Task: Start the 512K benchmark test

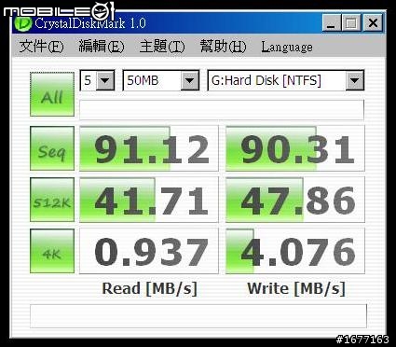Action: pos(52,200)
